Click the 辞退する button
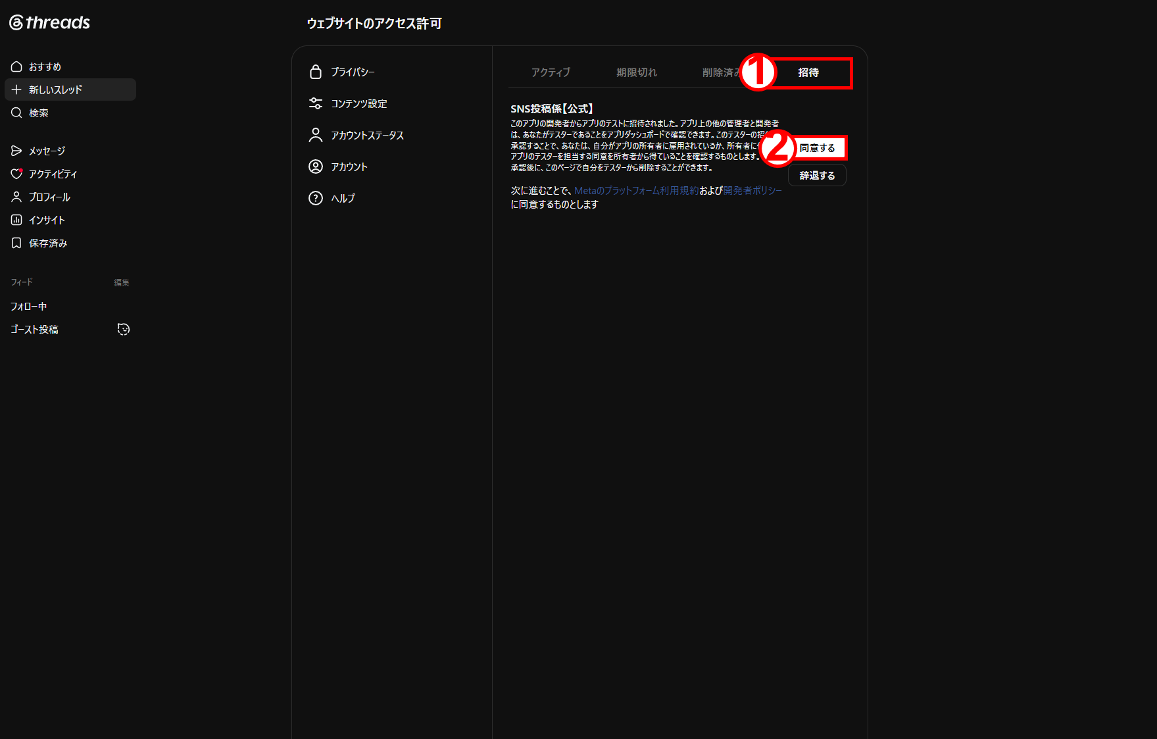Image resolution: width=1157 pixels, height=739 pixels. tap(817, 176)
